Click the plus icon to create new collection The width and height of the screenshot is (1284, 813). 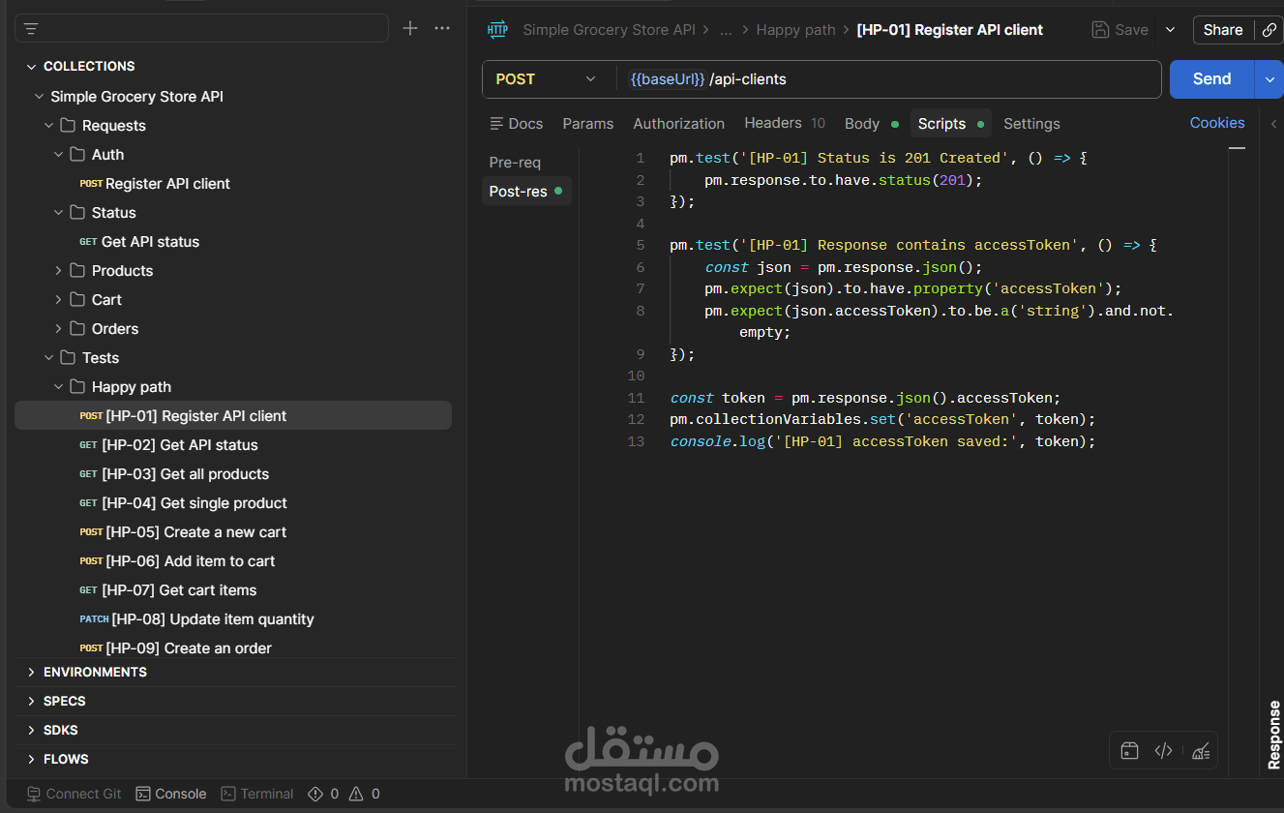coord(410,28)
